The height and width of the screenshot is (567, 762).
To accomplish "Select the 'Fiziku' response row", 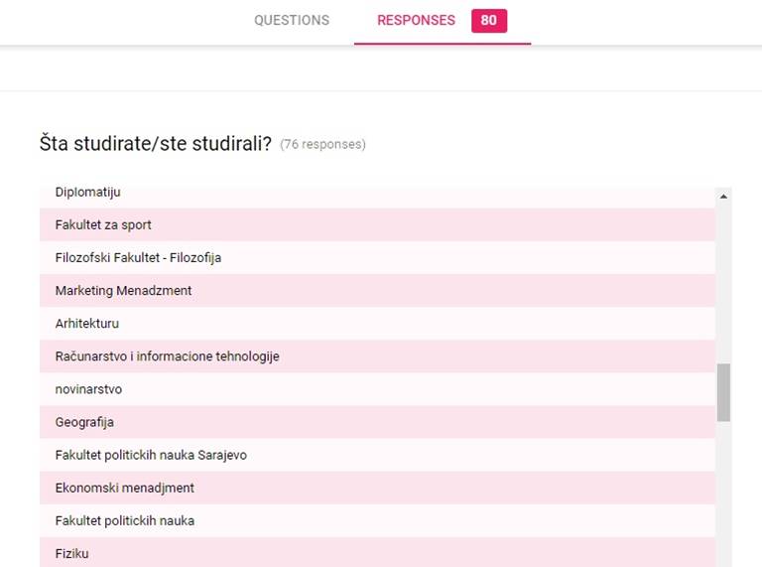I will point(71,553).
